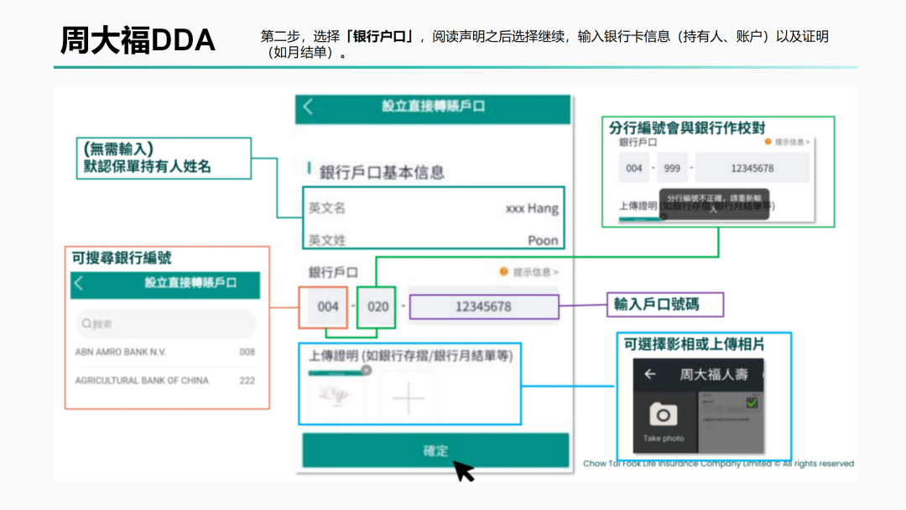Viewport: 906px width, 510px height.
Task: Click branch code 999 in validation example
Action: (x=672, y=168)
